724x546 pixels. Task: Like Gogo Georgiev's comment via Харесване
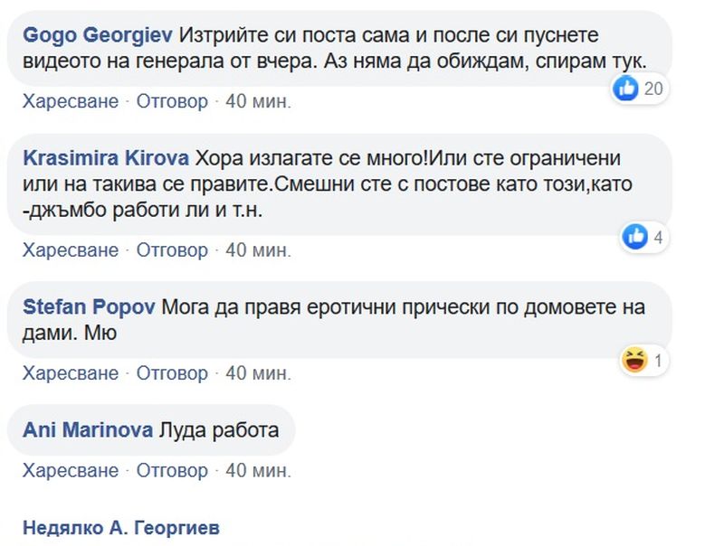coord(71,101)
